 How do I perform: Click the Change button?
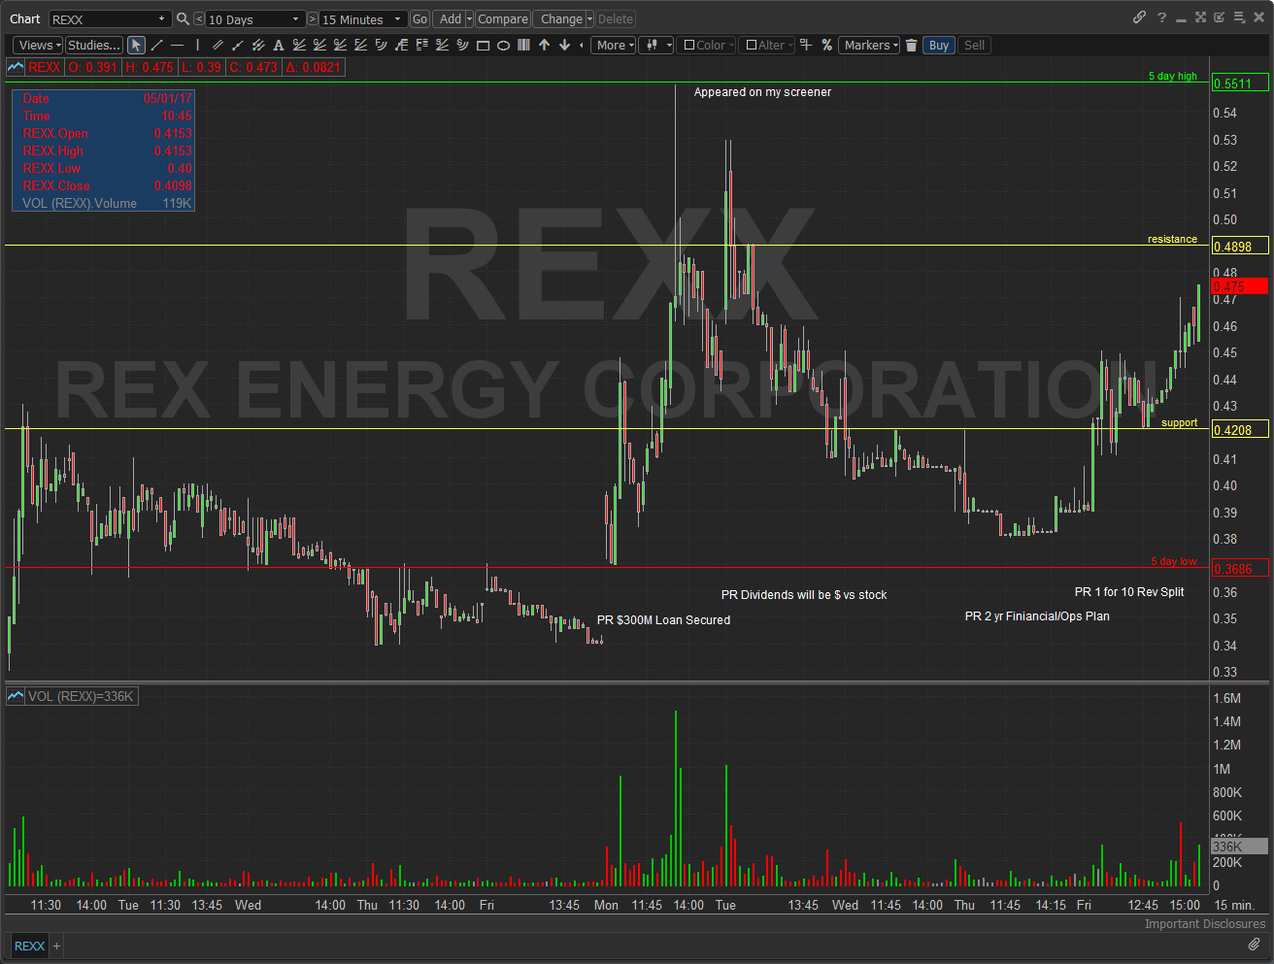(x=559, y=19)
